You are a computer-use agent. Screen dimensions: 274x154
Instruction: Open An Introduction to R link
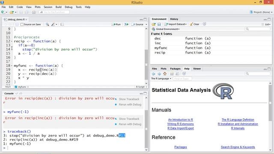[x=181, y=120]
